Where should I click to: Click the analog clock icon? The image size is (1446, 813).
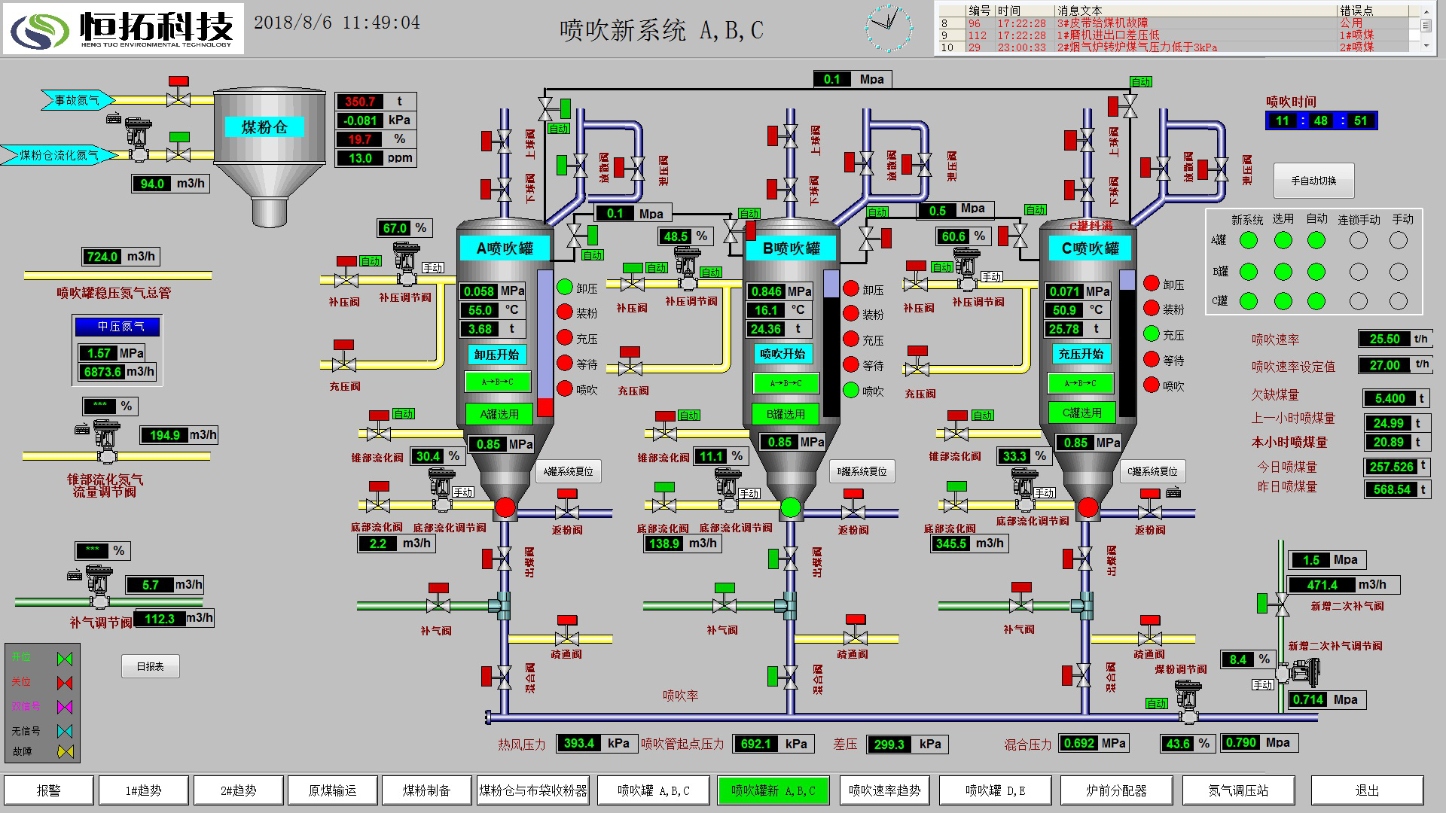coord(889,27)
